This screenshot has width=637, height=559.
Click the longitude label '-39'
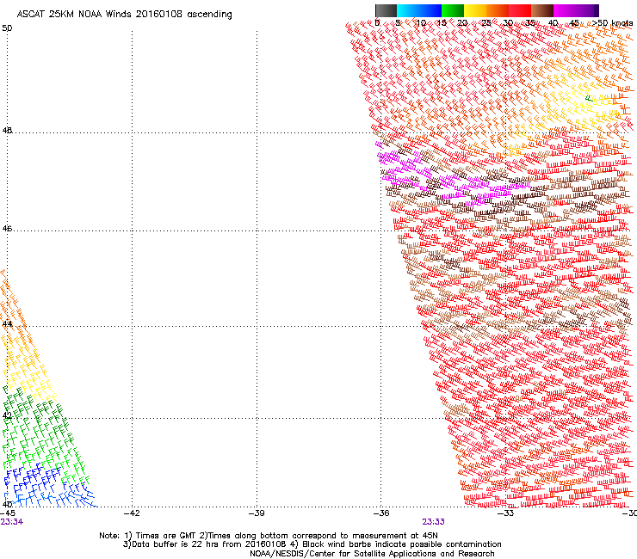click(x=257, y=513)
